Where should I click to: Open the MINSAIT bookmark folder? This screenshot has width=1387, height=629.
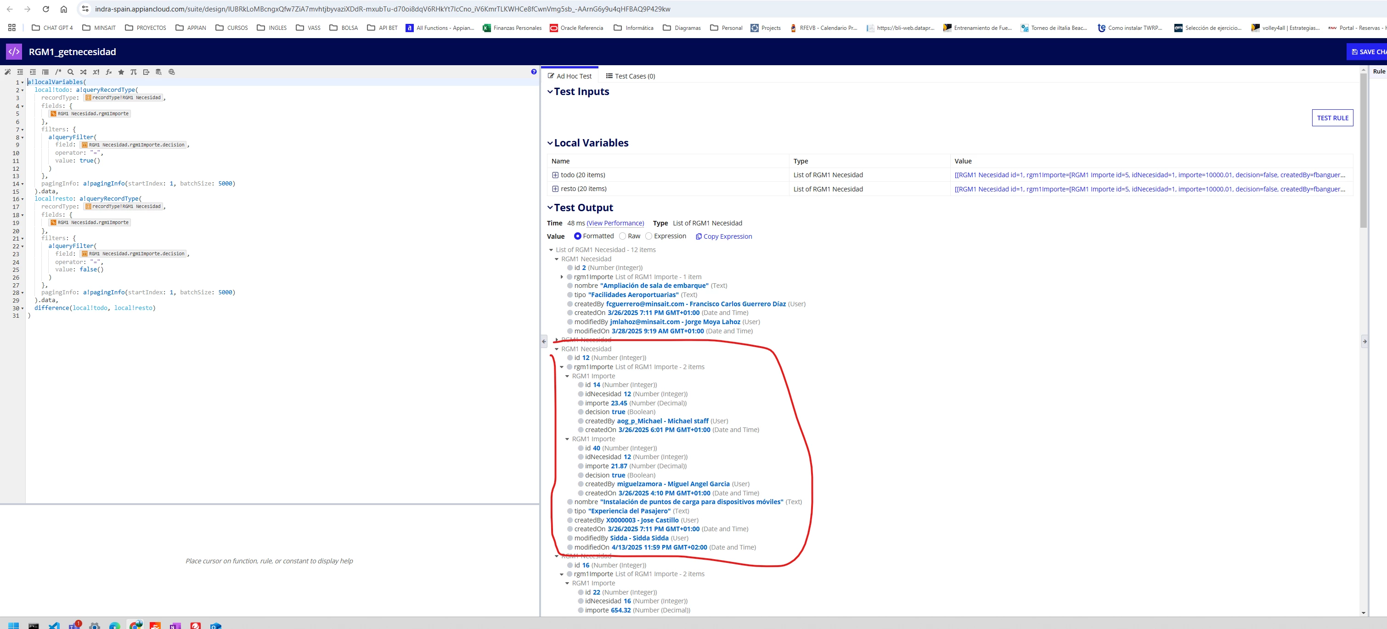click(99, 28)
